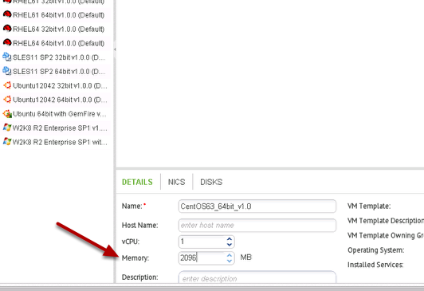
Task: Click the Ubuntu12042 32bit logo icon
Action: tap(7, 85)
